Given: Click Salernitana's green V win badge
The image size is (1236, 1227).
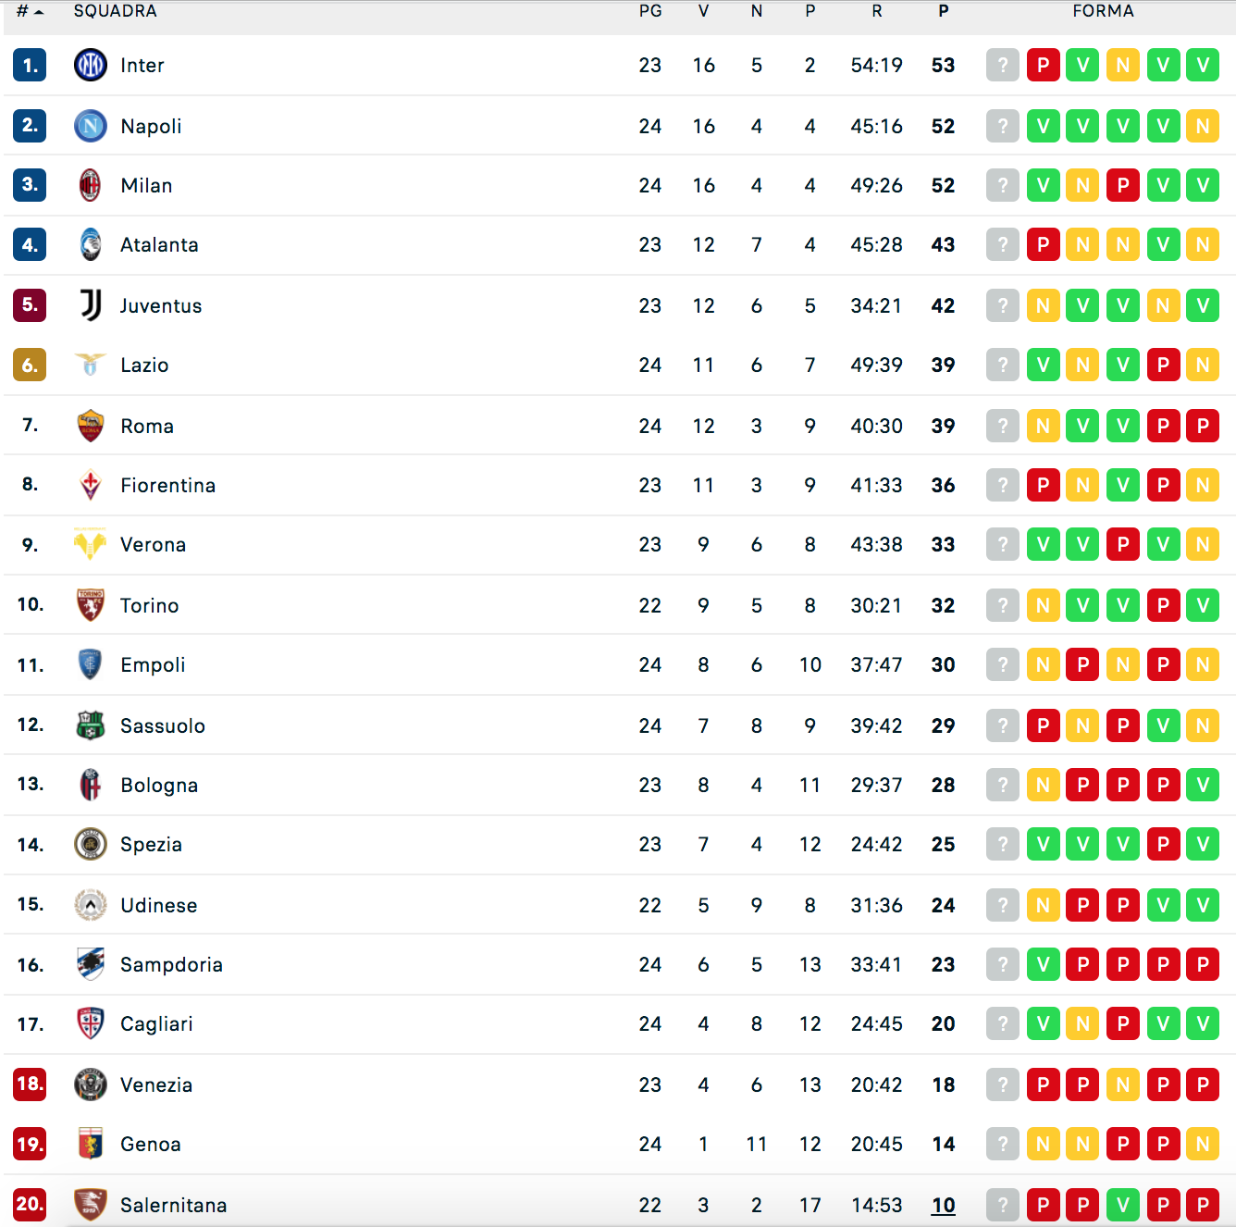Looking at the screenshot, I should (x=1123, y=1205).
